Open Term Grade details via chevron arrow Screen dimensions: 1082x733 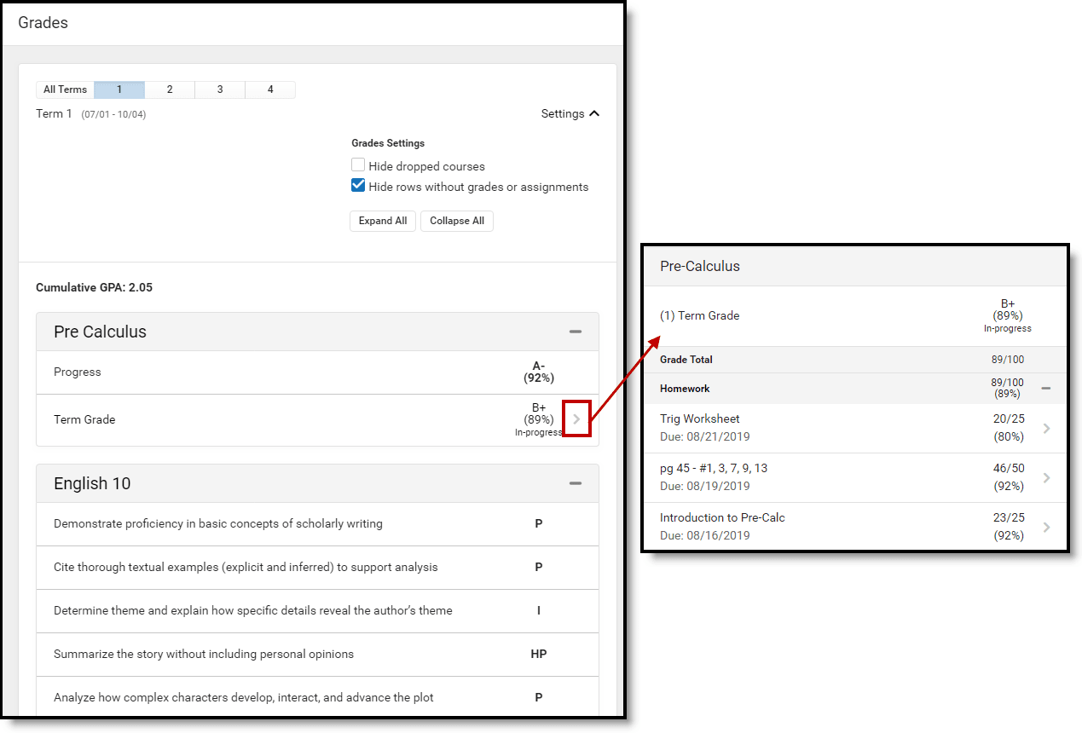point(576,419)
